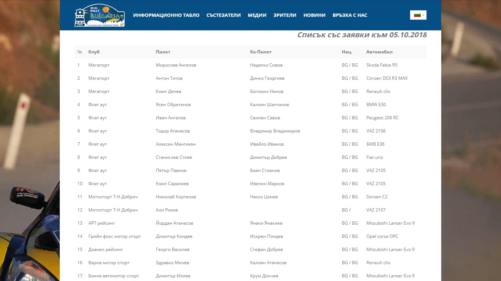Navigate to the НОВИНИ page
Image resolution: width=501 pixels, height=281 pixels.
[314, 15]
